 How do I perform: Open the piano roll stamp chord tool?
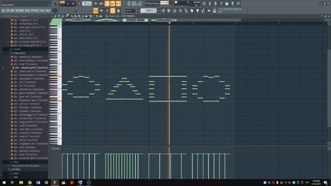click(63, 16)
